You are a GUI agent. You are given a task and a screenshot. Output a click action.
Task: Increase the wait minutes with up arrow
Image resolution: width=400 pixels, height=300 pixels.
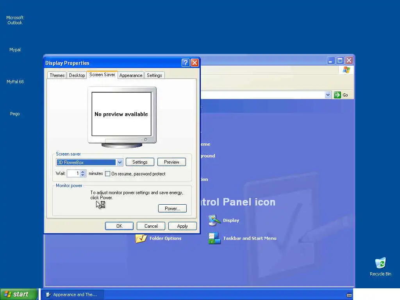point(82,172)
